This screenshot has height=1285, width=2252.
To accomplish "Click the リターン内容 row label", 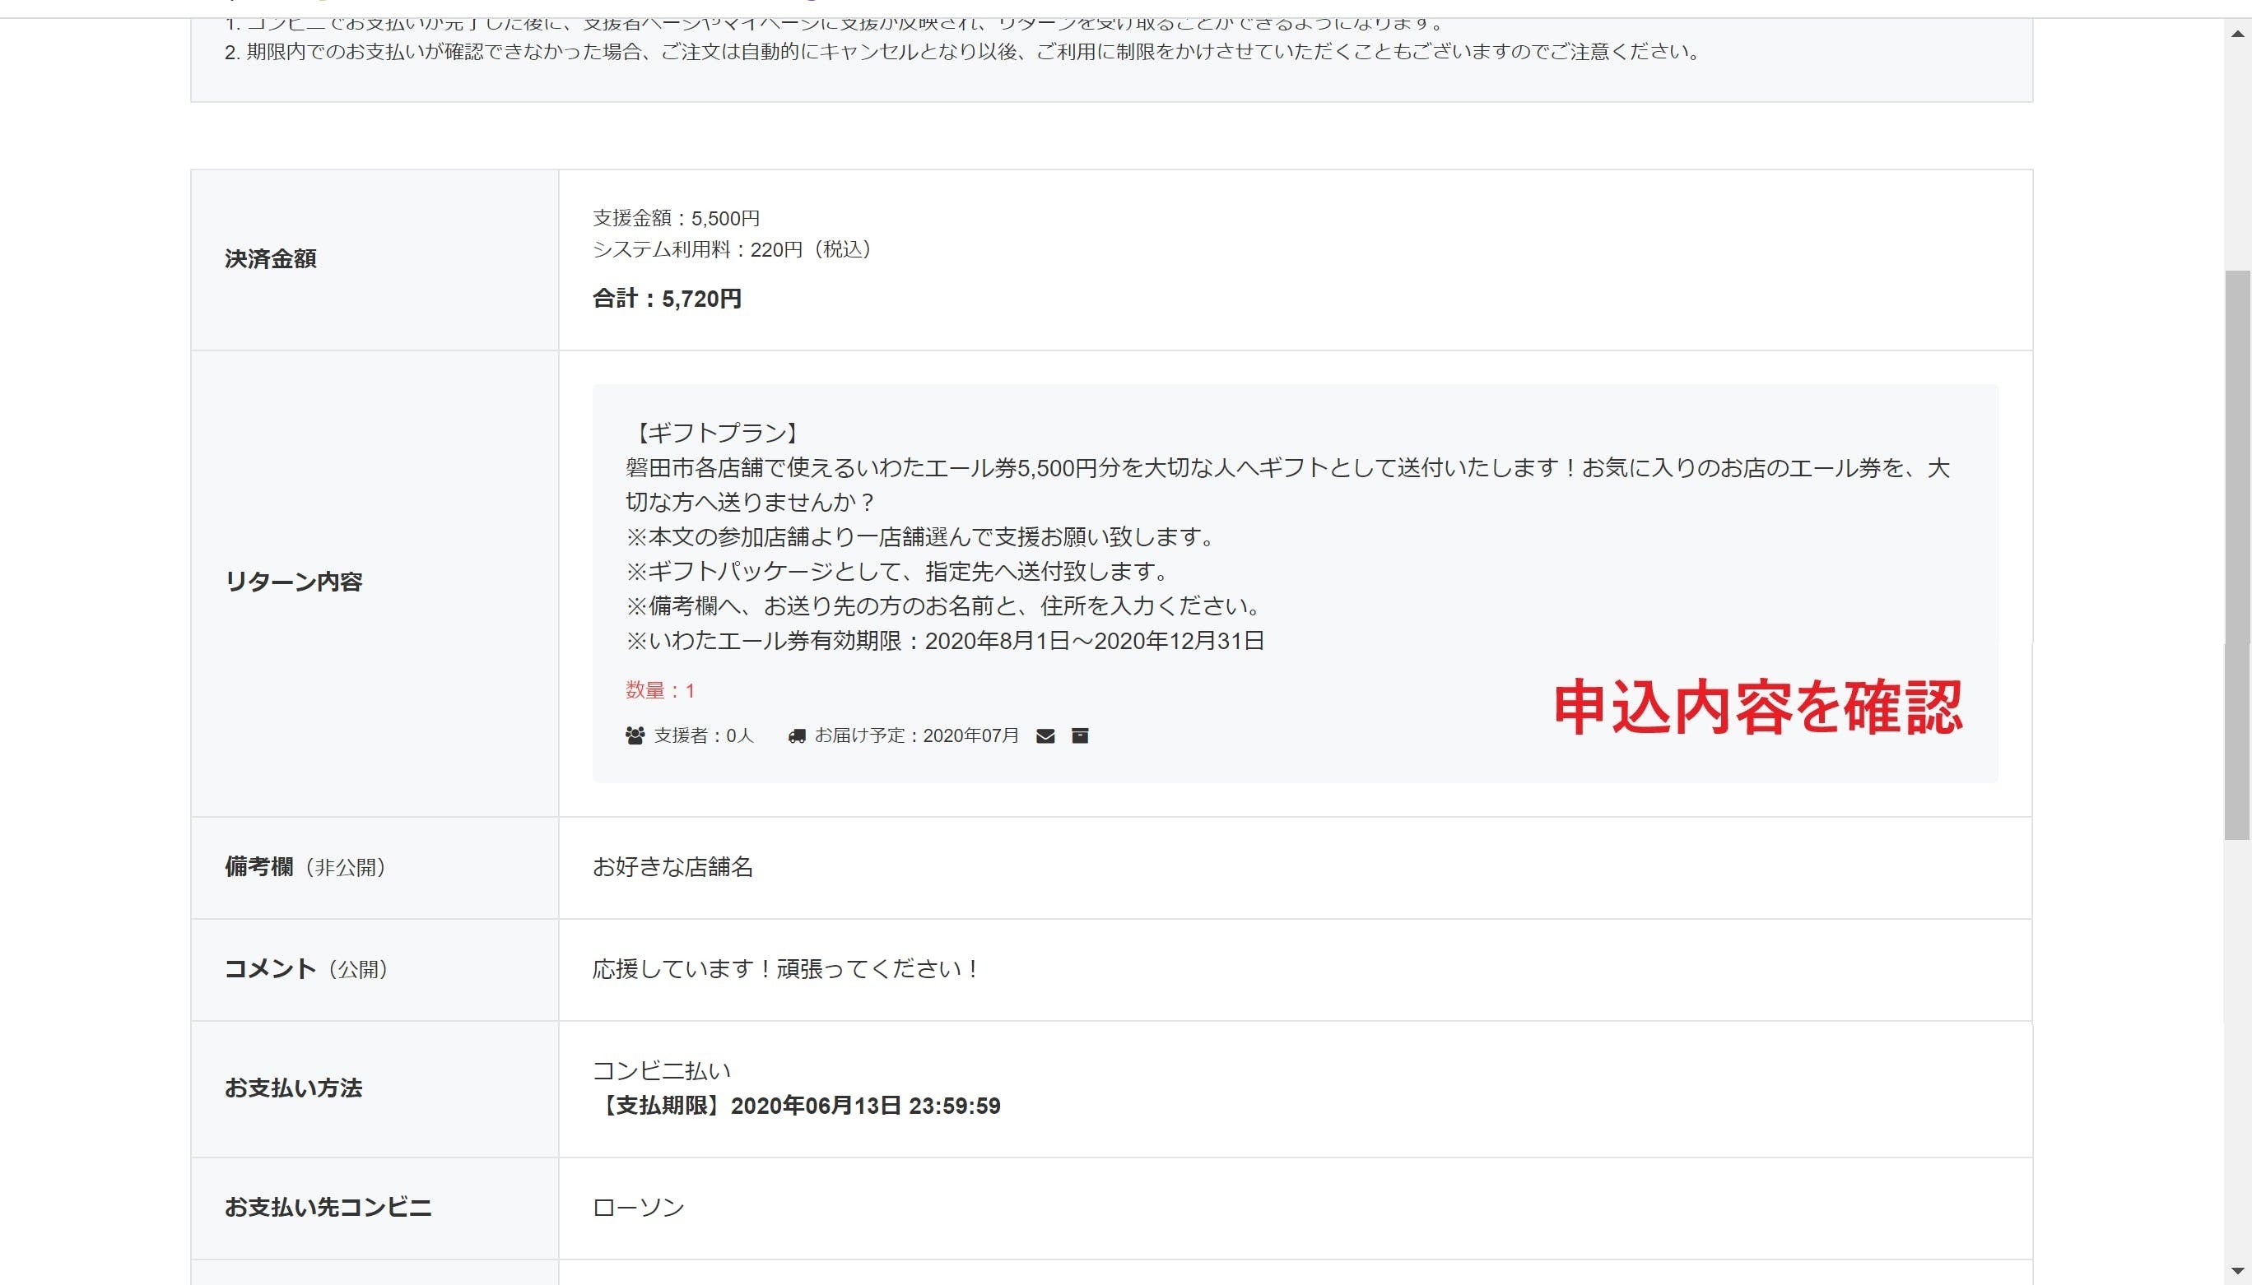I will click(293, 582).
